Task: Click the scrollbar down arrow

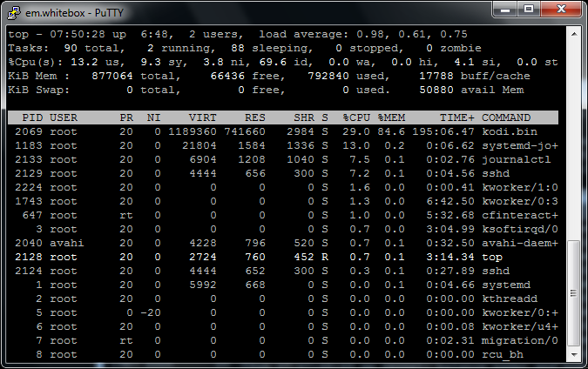Action: point(572,355)
